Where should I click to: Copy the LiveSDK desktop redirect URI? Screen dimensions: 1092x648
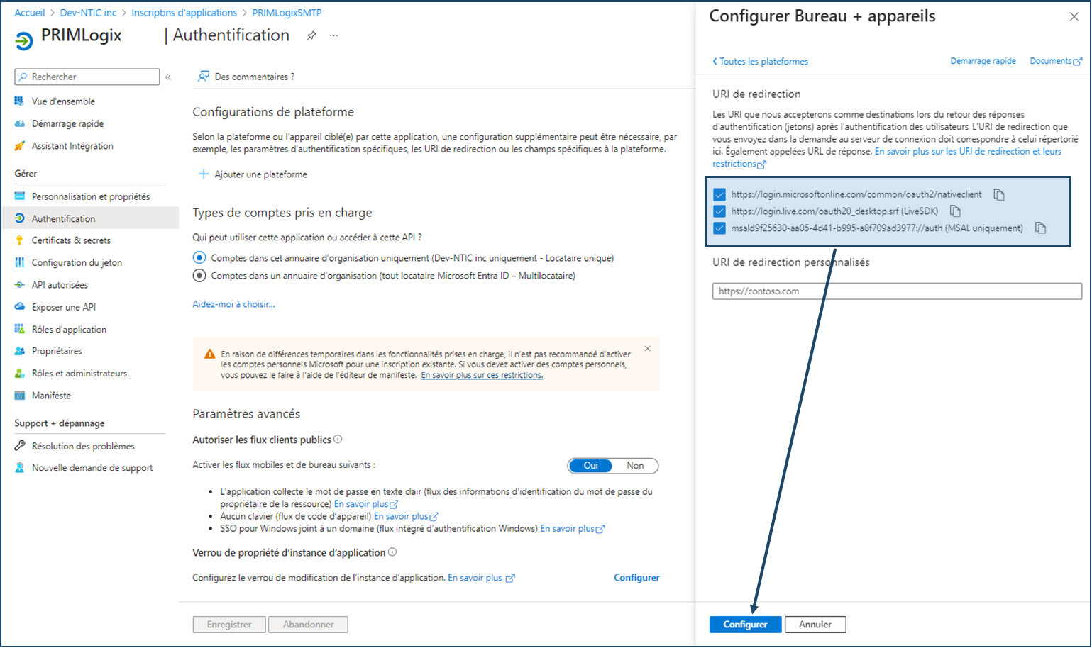pos(955,211)
